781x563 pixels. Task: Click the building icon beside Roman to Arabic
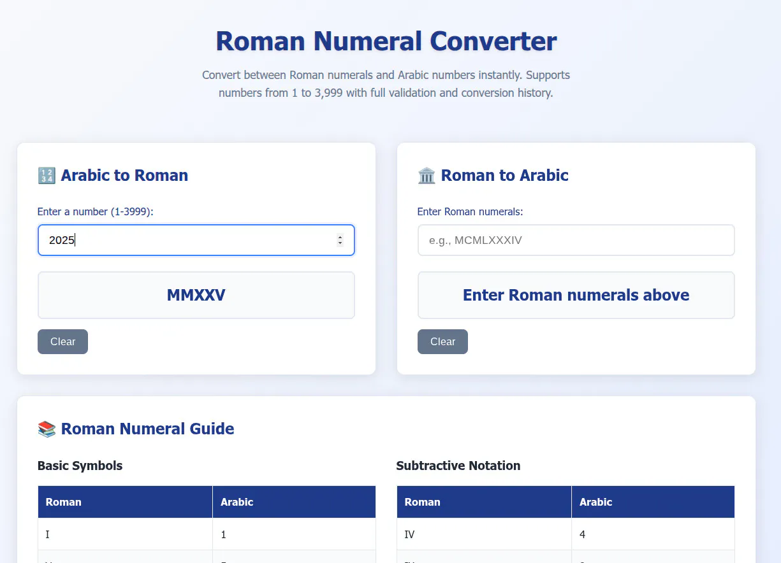(x=427, y=176)
